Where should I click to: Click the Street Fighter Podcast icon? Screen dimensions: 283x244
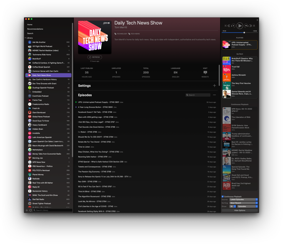(30, 204)
